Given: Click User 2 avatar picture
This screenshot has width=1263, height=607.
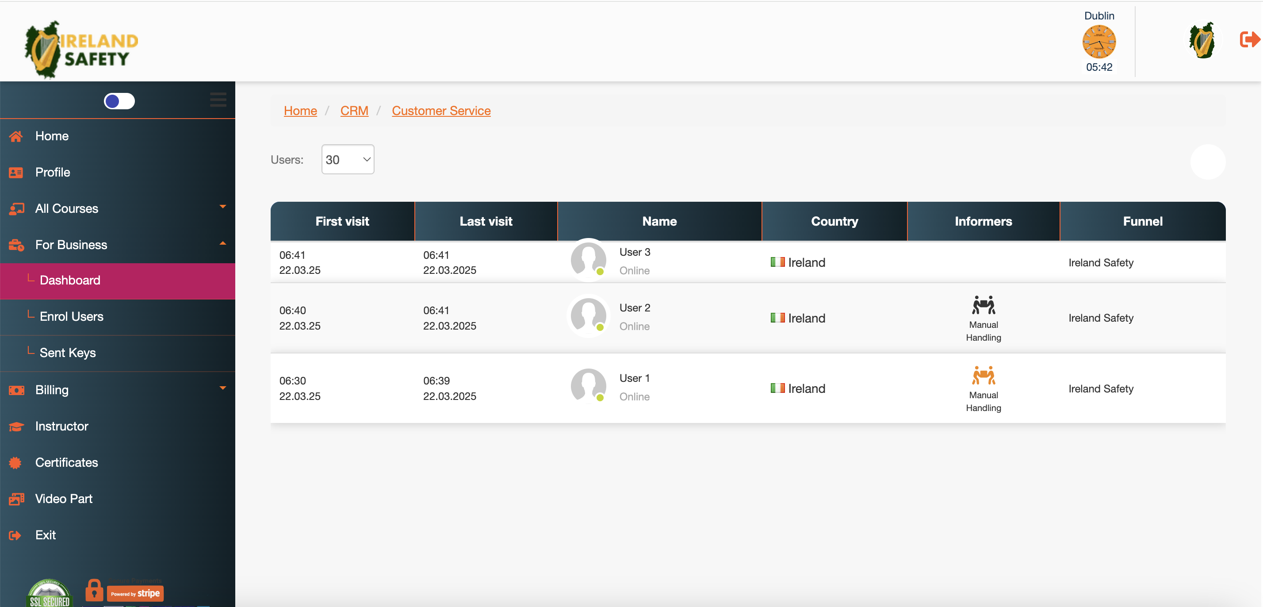Looking at the screenshot, I should (588, 315).
